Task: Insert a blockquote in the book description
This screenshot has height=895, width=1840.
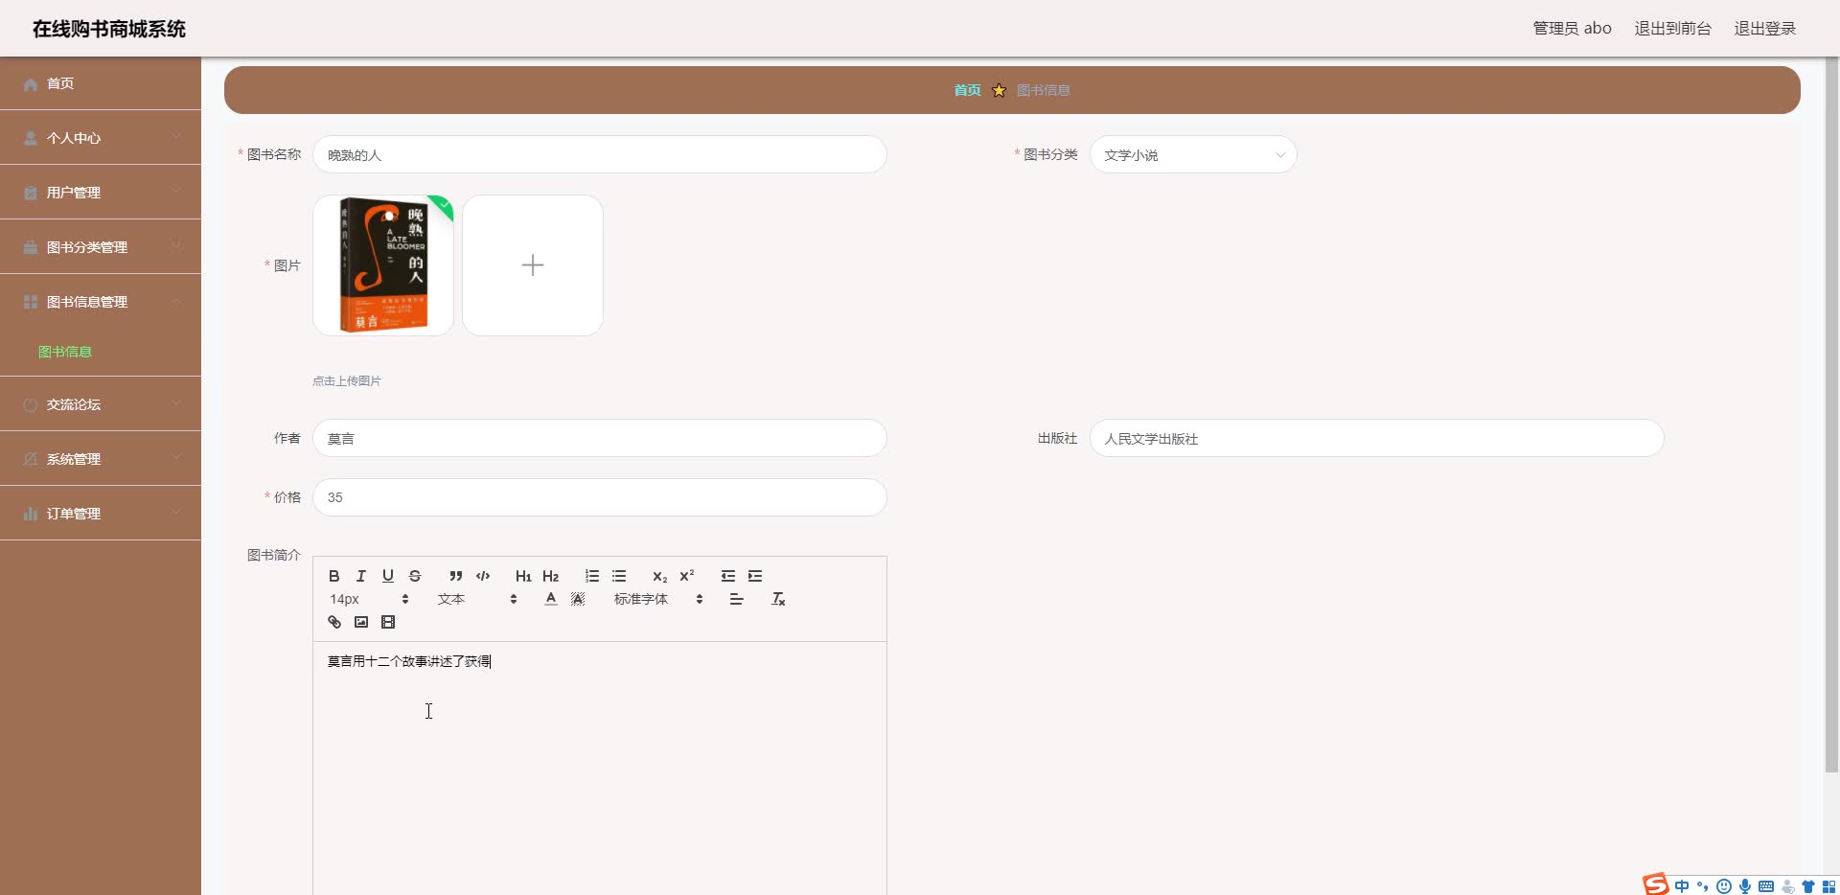Action: click(455, 576)
